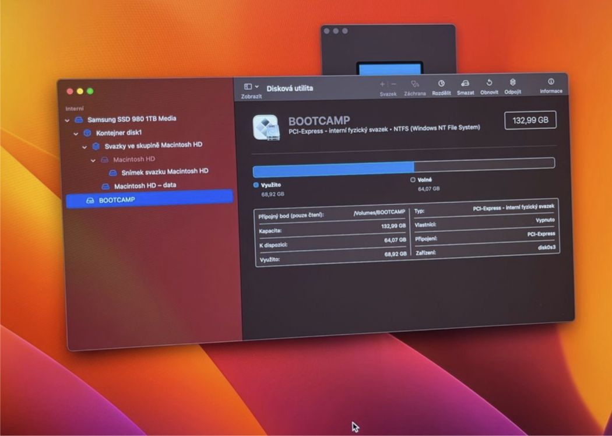Collapse Svazky ve skupině Macintosh HD chevron
This screenshot has height=436, width=612.
click(85, 147)
